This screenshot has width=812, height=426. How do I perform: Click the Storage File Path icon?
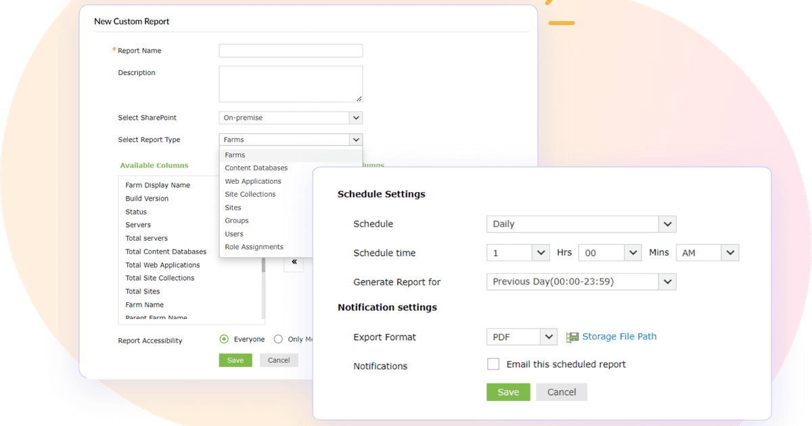coord(572,337)
